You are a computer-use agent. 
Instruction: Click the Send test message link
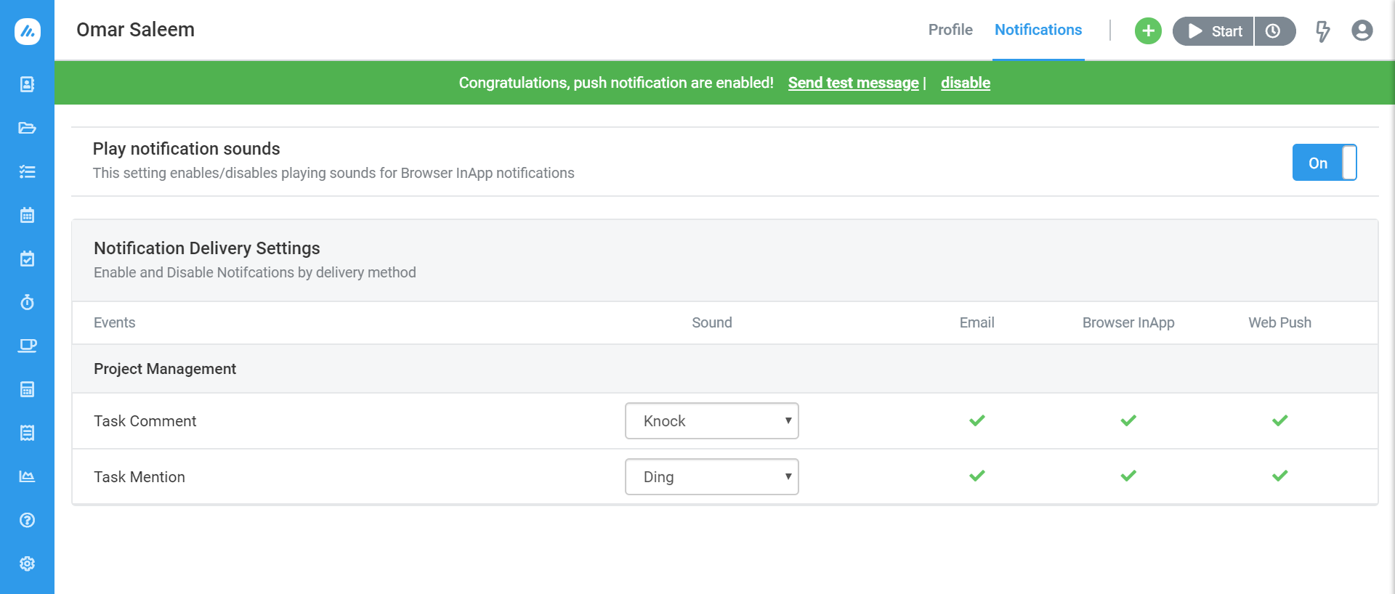(x=853, y=83)
